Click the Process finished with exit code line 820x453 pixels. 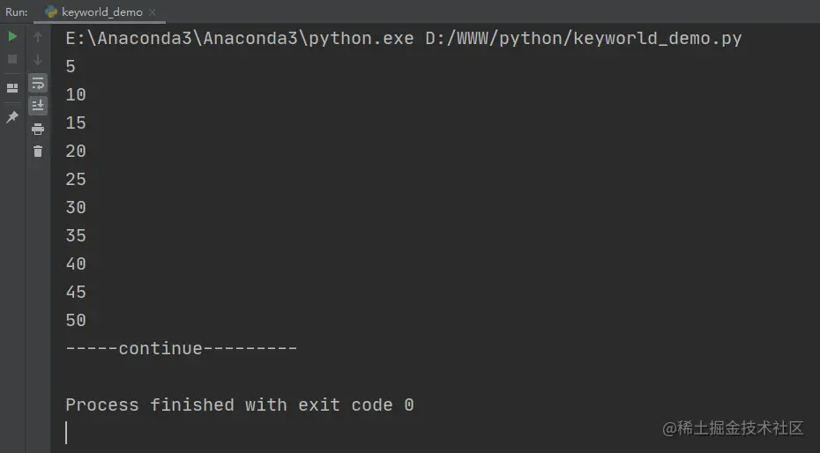tap(240, 405)
